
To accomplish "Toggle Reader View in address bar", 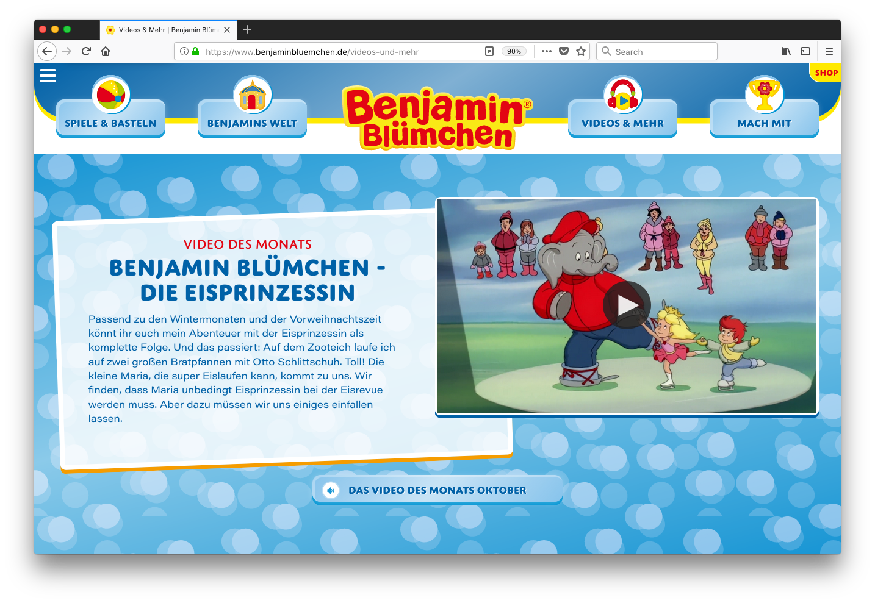I will point(489,52).
